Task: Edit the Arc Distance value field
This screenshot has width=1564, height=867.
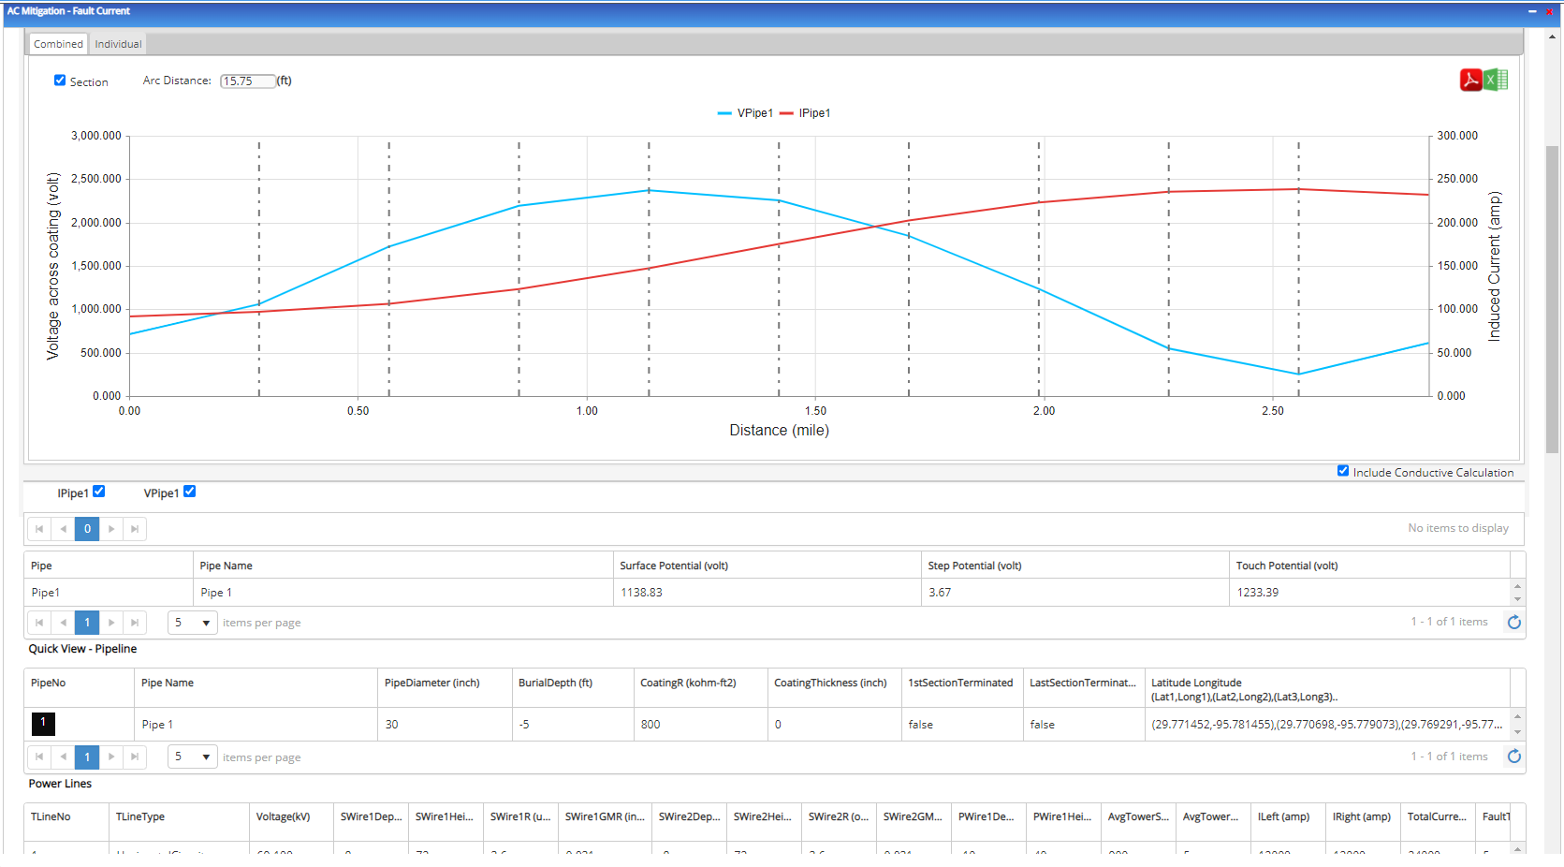Action: point(246,81)
